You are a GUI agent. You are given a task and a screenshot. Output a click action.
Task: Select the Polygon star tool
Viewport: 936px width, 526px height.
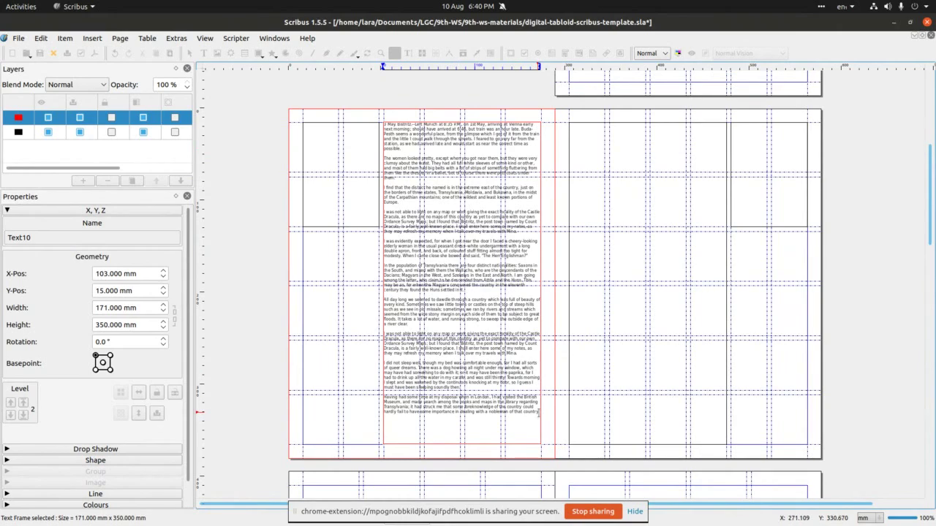click(x=273, y=53)
